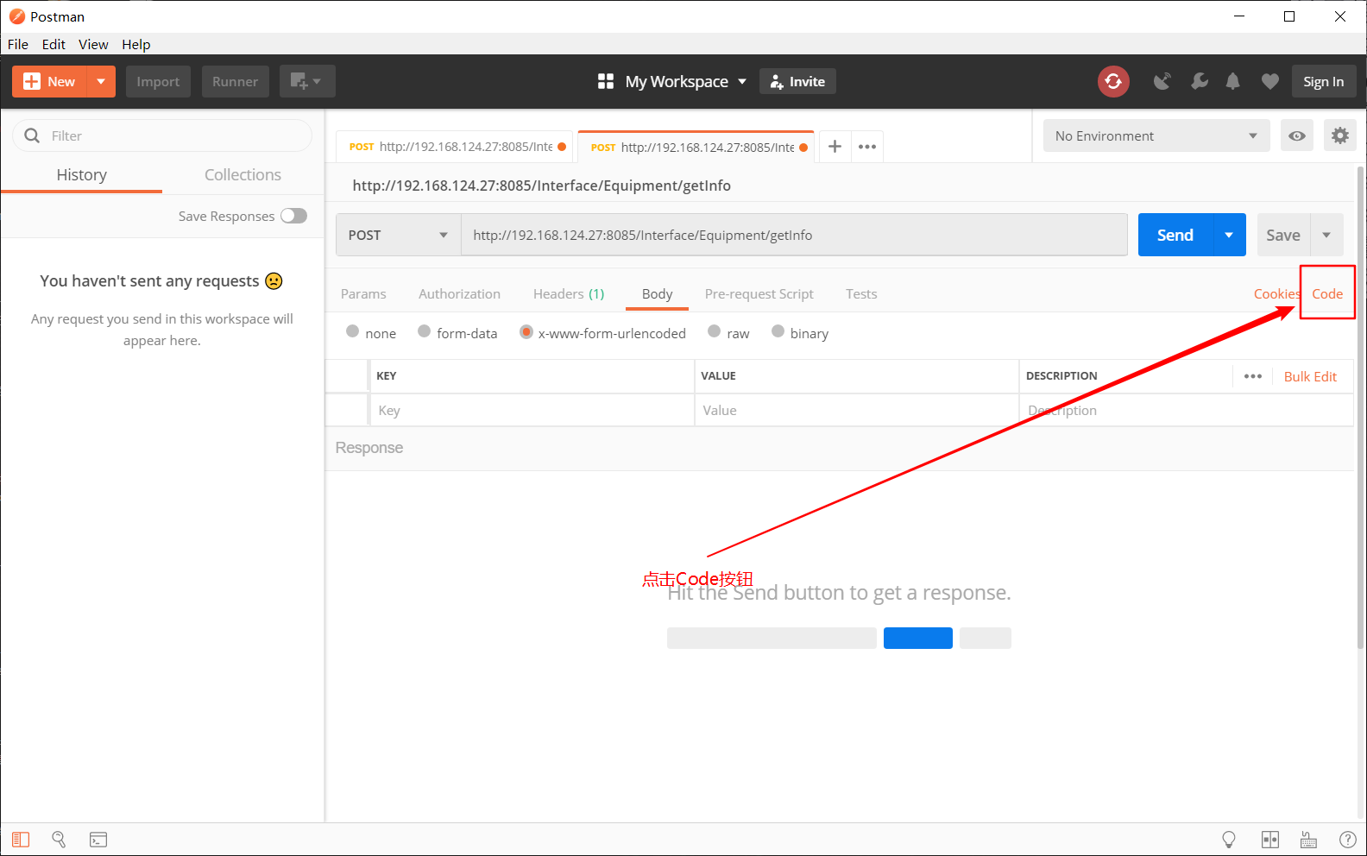Expand the POST method dropdown
Viewport: 1367px width, 856px height.
[x=399, y=235]
